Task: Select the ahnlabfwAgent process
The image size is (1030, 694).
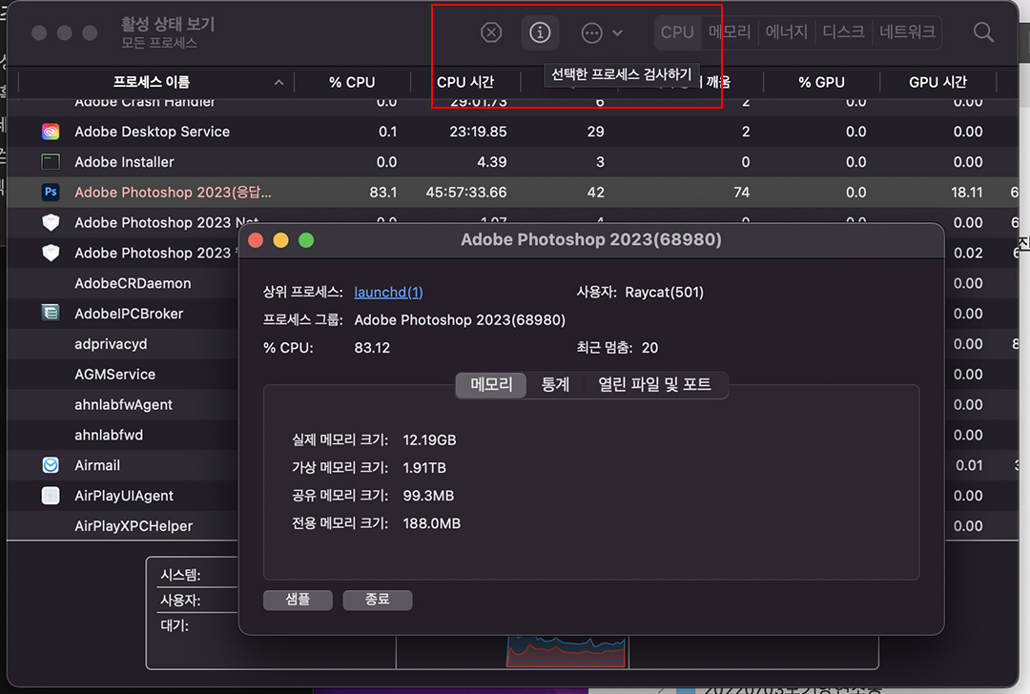Action: 123,404
